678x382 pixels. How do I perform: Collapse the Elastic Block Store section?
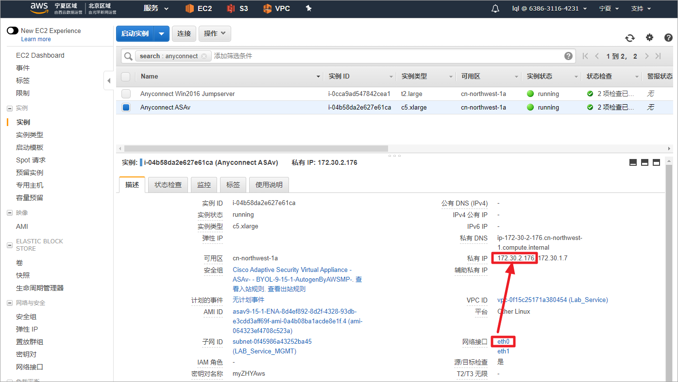point(10,245)
